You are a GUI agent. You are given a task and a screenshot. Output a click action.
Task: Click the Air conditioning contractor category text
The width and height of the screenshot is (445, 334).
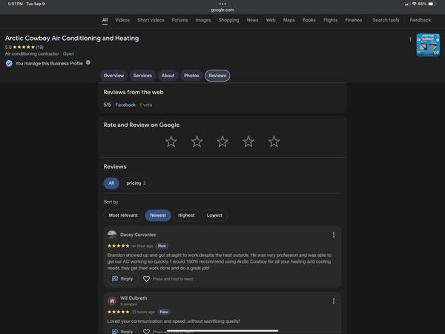click(x=32, y=53)
